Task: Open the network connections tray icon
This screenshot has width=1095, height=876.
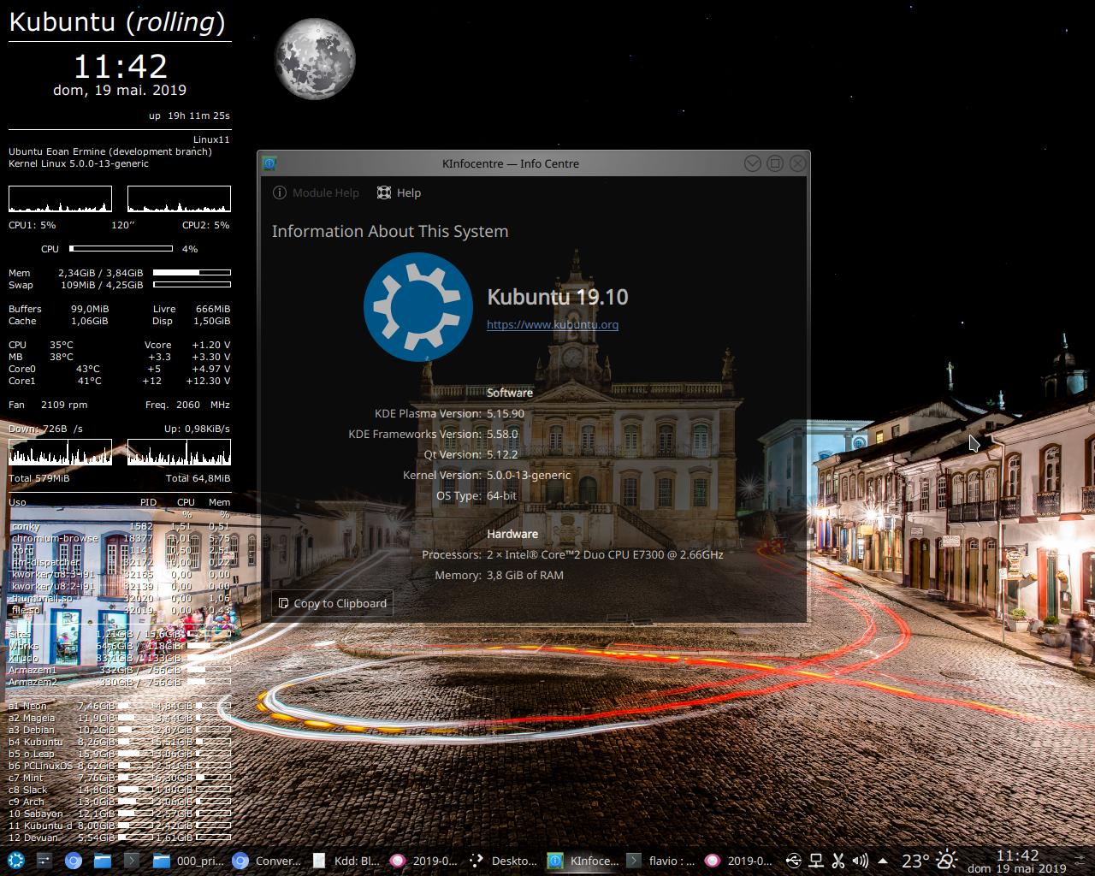Action: click(x=816, y=861)
